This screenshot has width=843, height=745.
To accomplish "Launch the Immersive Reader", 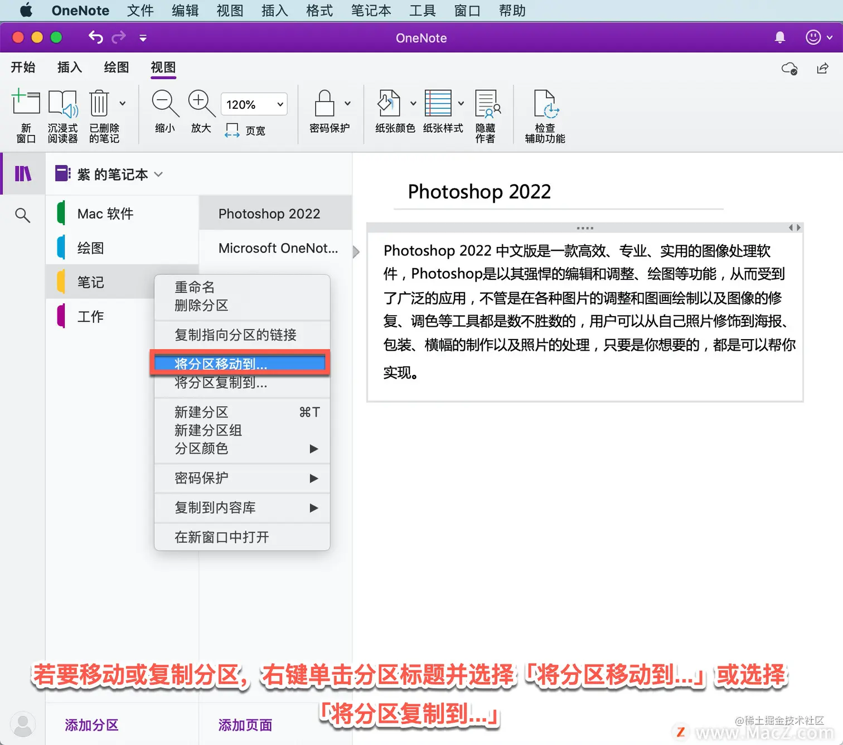I will pyautogui.click(x=62, y=116).
